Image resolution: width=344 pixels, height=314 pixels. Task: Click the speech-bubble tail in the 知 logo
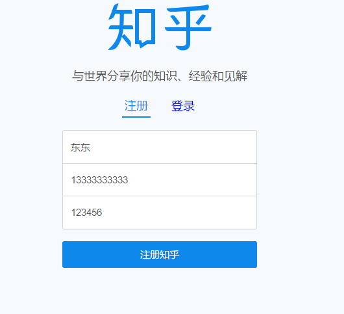[143, 44]
